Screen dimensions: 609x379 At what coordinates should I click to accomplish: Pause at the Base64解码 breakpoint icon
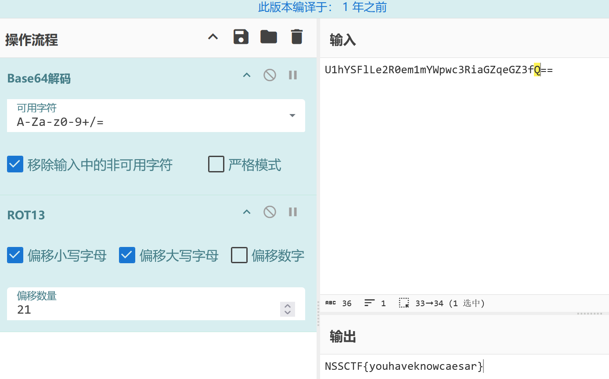293,75
